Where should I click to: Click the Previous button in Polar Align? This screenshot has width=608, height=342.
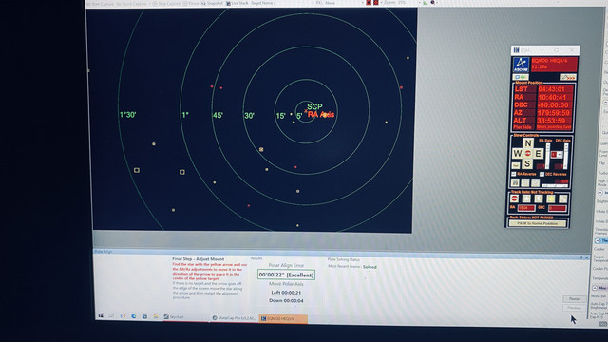point(574,308)
